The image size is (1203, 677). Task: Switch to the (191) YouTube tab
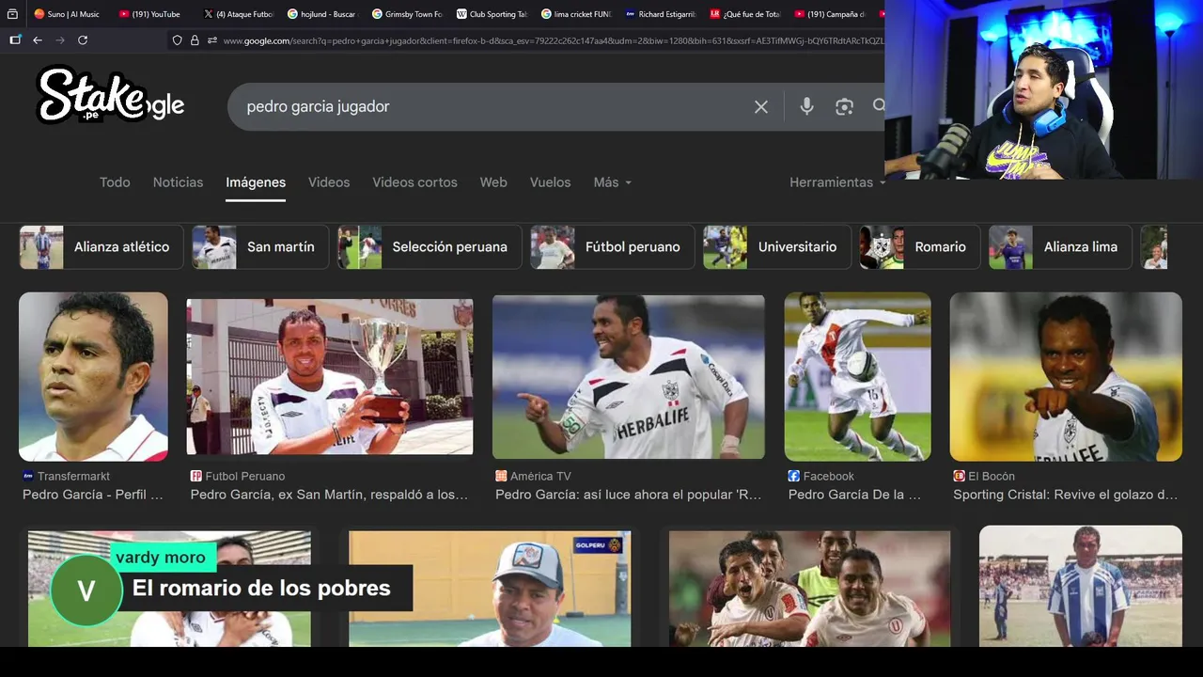point(150,14)
